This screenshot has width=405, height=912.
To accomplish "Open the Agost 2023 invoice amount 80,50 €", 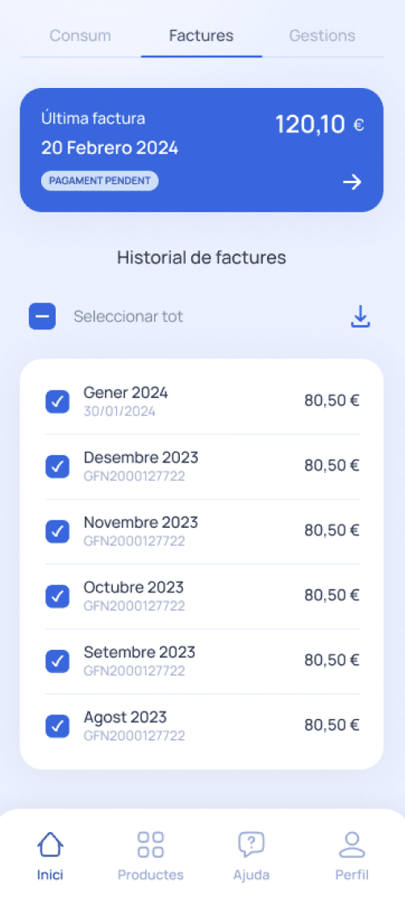I will coord(332,725).
